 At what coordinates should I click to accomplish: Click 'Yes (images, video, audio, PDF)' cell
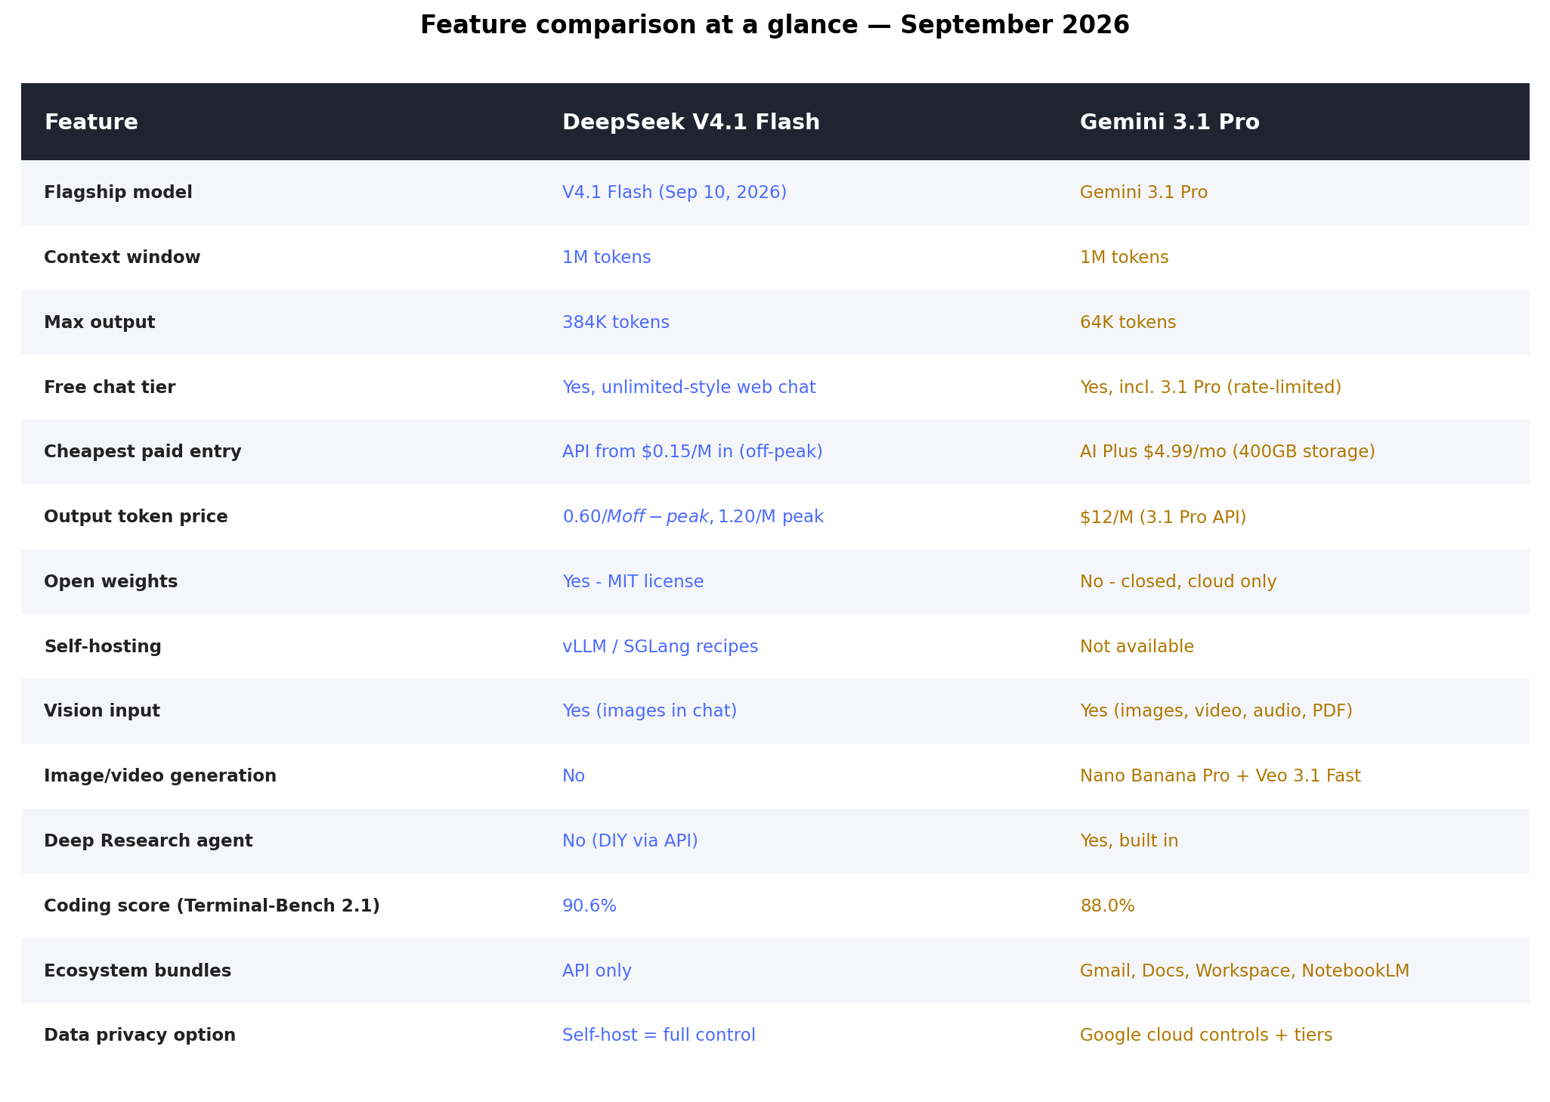(1216, 711)
